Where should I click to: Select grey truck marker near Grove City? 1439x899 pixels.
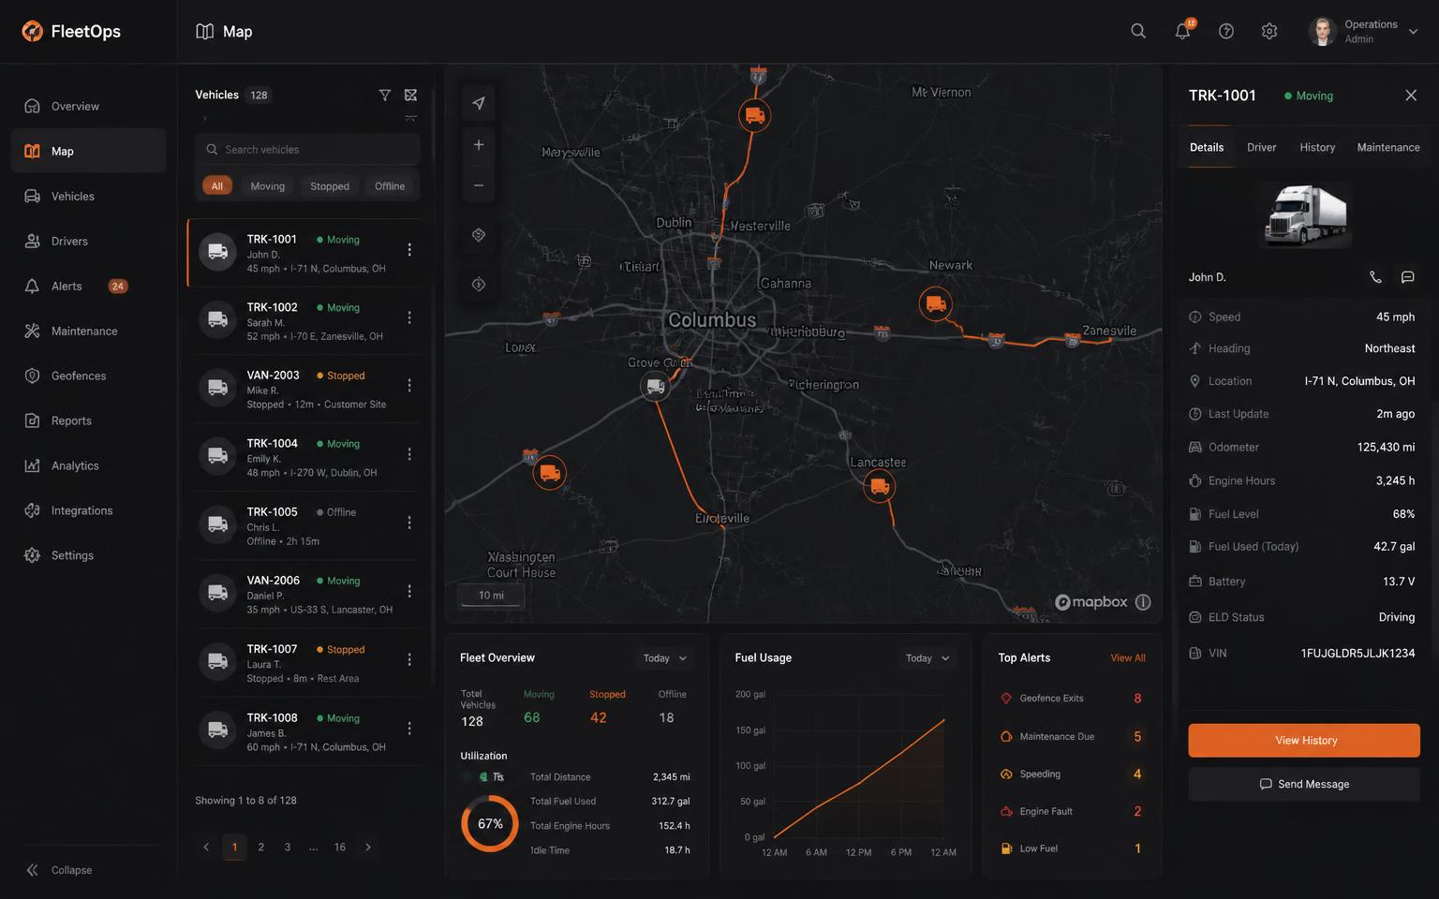(x=656, y=386)
